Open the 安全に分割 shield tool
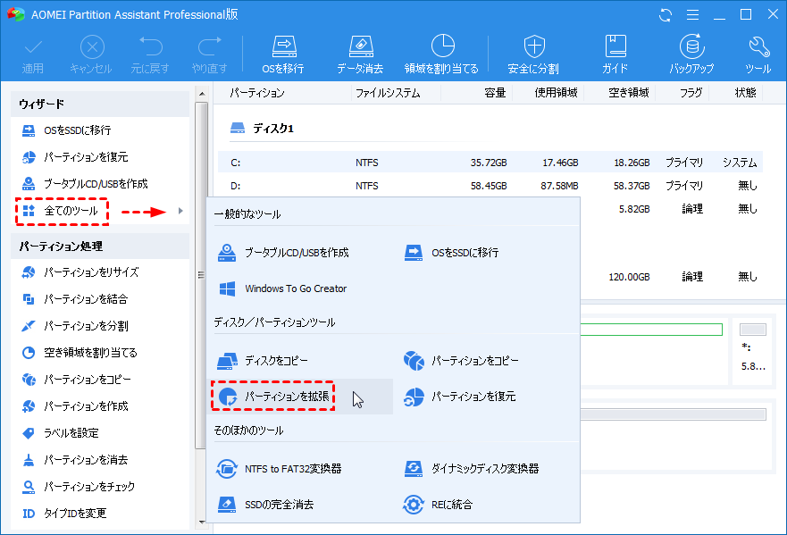Image resolution: width=787 pixels, height=535 pixels. point(533,54)
